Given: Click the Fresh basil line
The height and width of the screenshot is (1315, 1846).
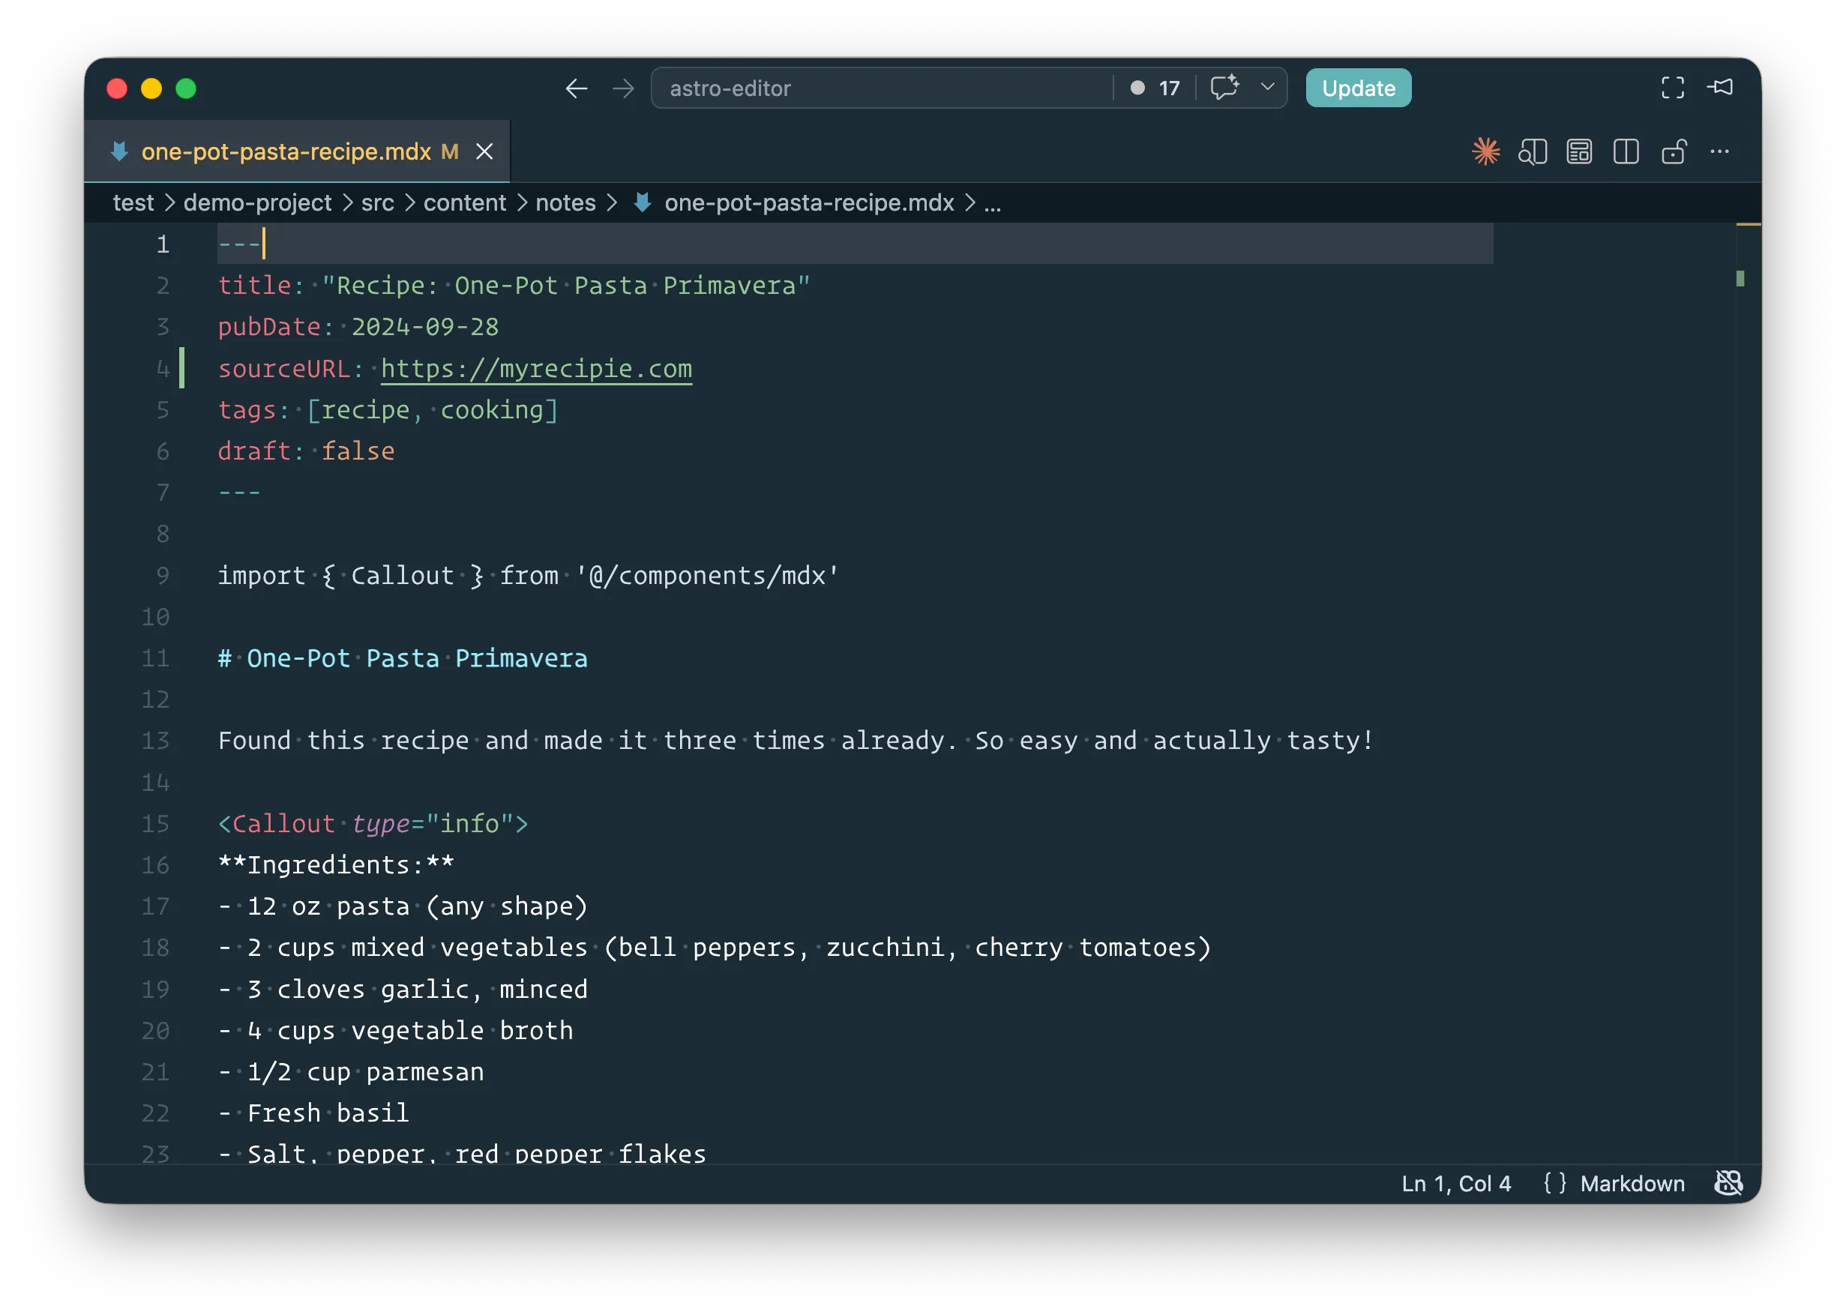Looking at the screenshot, I should coord(313,1113).
